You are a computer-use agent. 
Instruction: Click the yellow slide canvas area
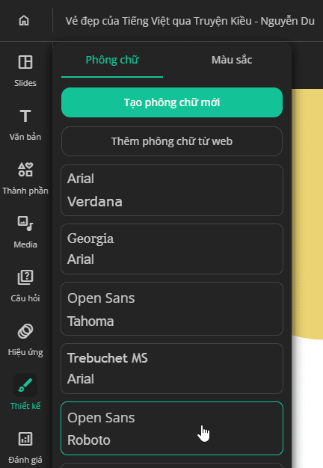[x=307, y=213]
